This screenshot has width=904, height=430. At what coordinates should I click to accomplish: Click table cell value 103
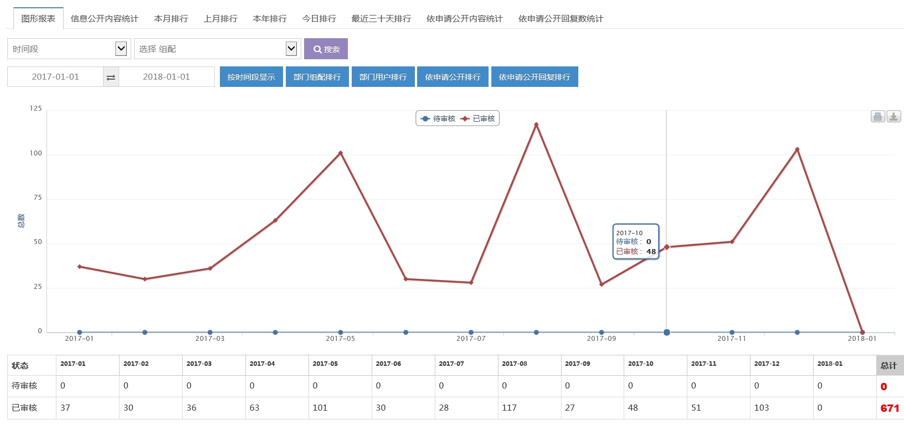[x=762, y=408]
